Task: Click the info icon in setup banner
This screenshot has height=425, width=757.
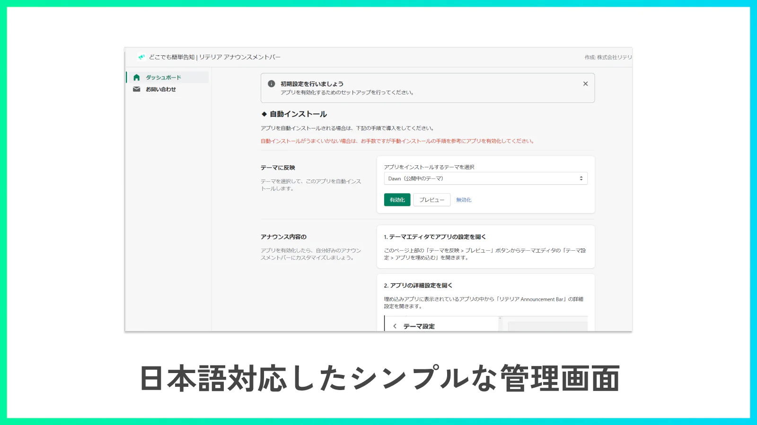Action: pyautogui.click(x=272, y=84)
